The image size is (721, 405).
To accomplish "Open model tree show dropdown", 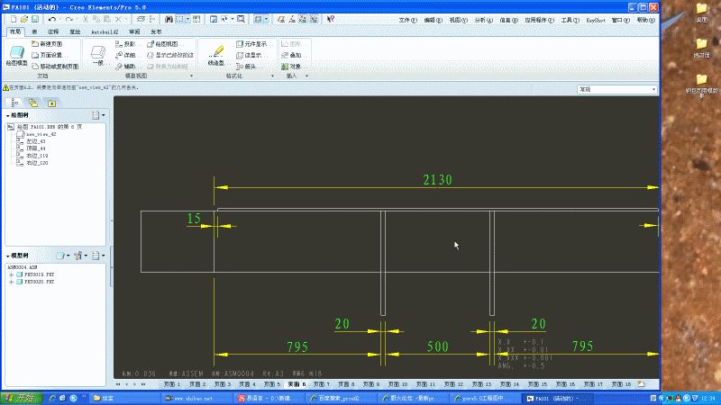I will (62, 256).
